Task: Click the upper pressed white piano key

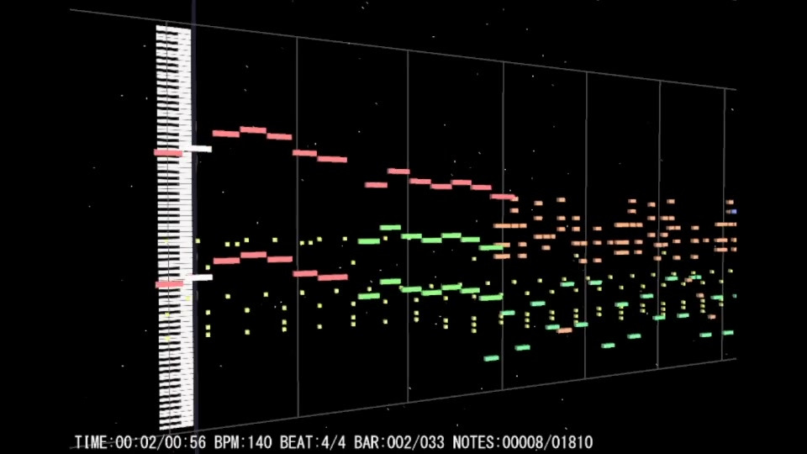Action: pos(198,149)
